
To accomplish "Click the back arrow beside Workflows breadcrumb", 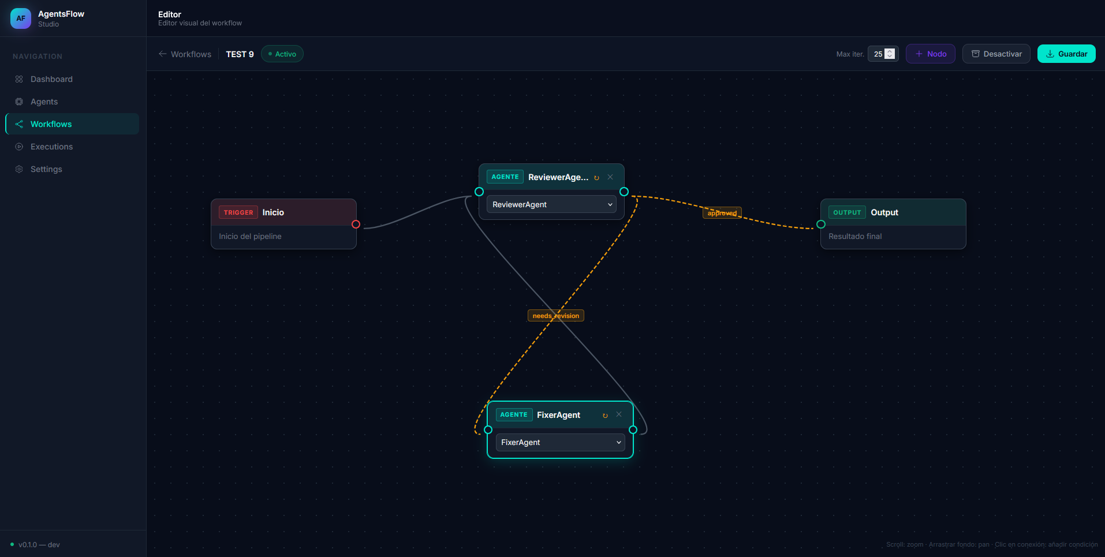I will 163,54.
